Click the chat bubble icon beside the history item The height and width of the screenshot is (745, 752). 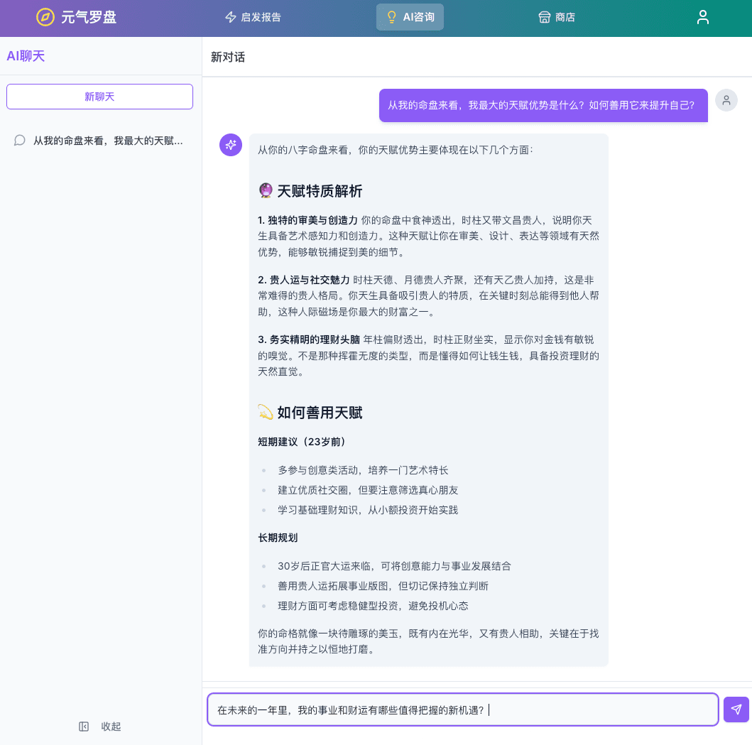point(20,141)
